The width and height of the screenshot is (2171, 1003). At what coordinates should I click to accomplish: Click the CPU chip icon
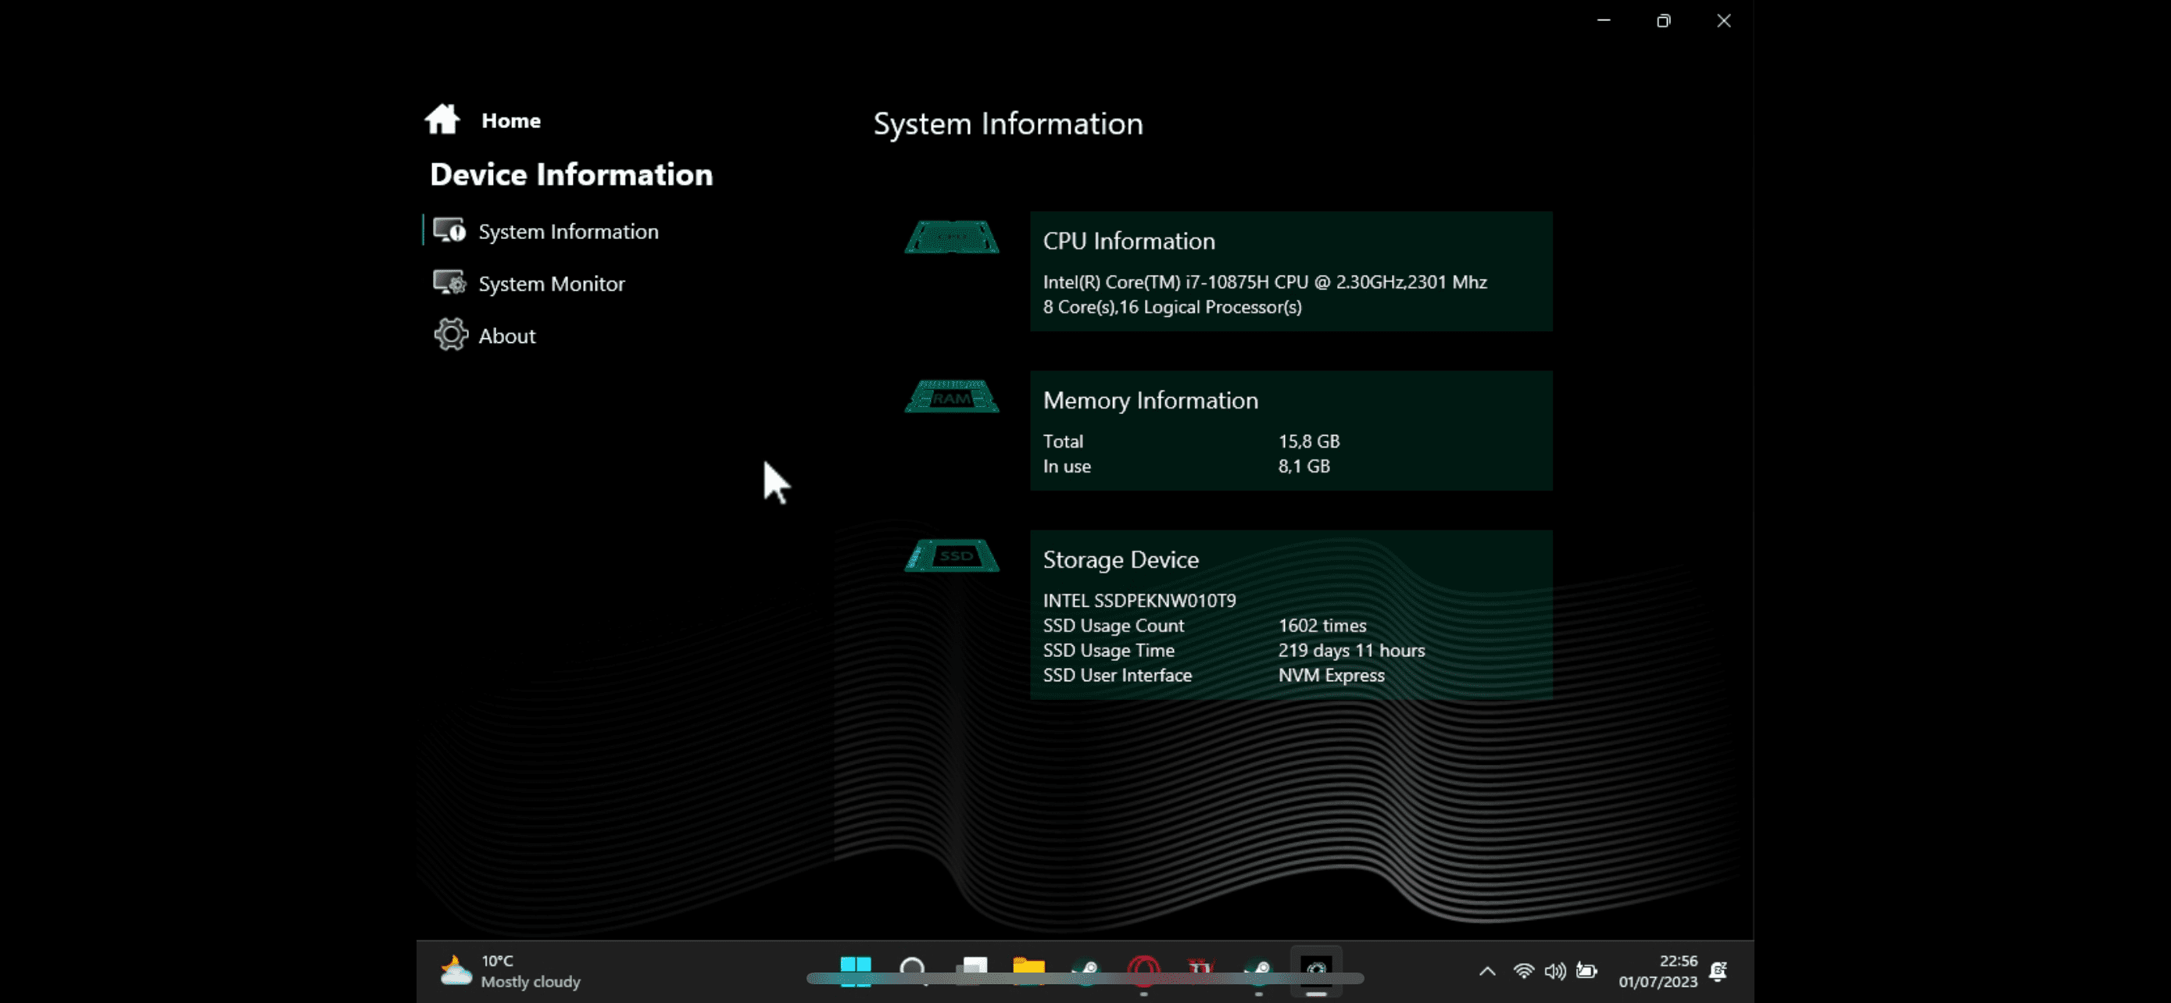[x=952, y=237]
